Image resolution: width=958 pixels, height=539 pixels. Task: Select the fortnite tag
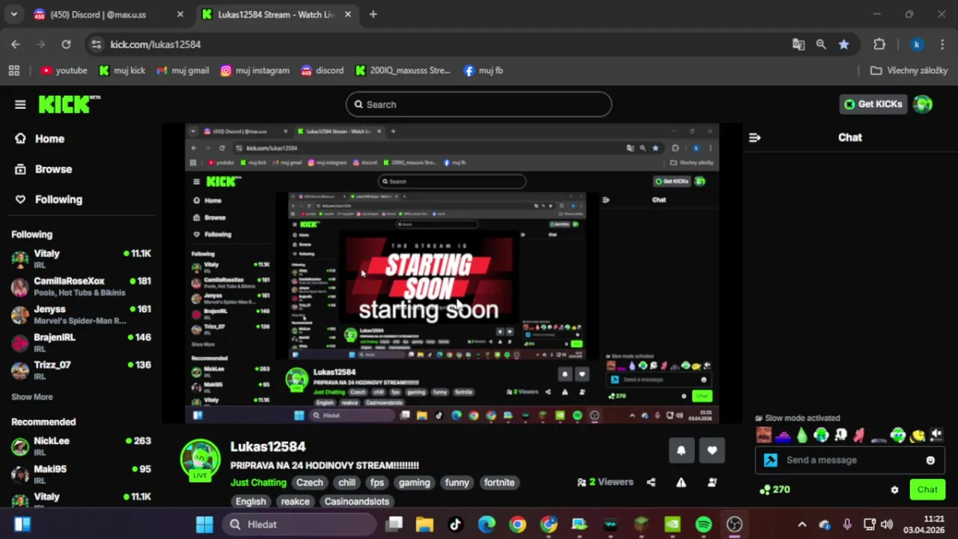coord(499,483)
